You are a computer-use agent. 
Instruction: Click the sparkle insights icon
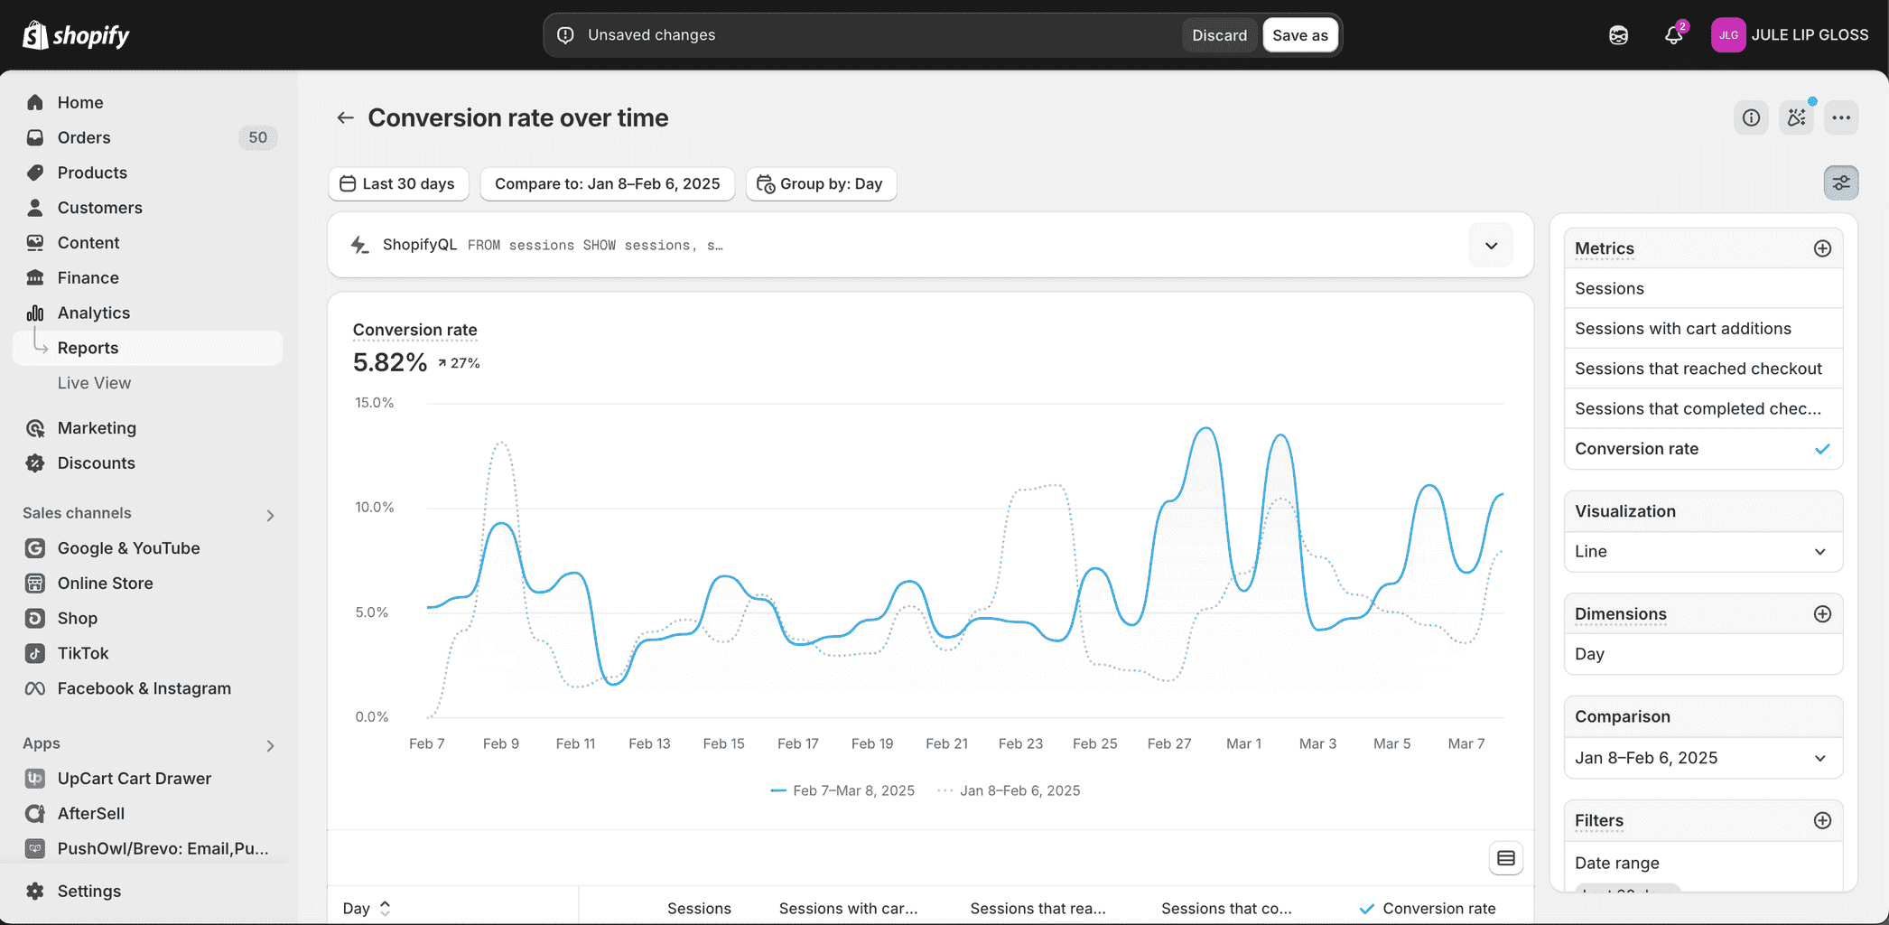1796,117
